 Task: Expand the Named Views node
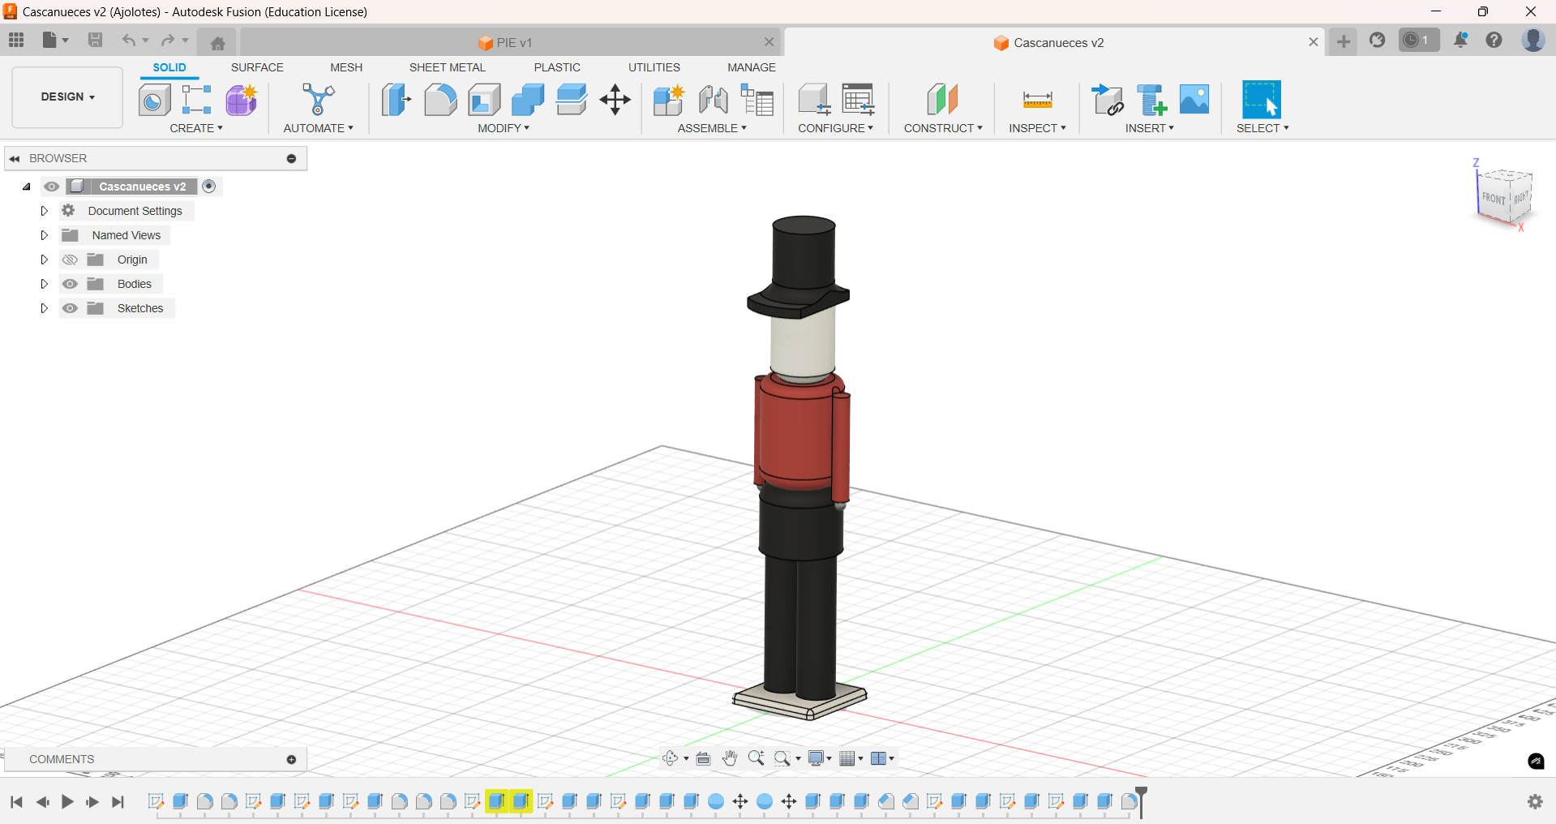45,235
